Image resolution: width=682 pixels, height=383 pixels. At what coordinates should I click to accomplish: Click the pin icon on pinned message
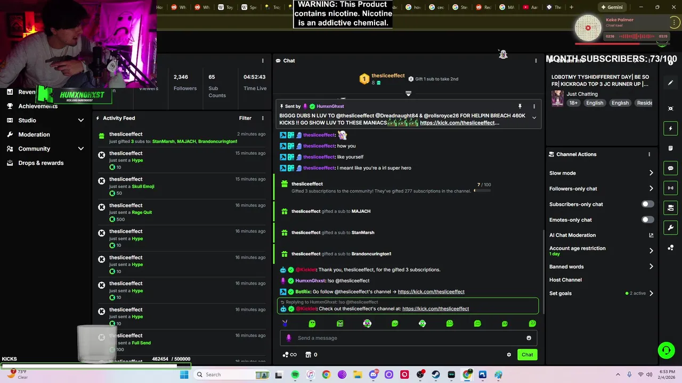[520, 106]
